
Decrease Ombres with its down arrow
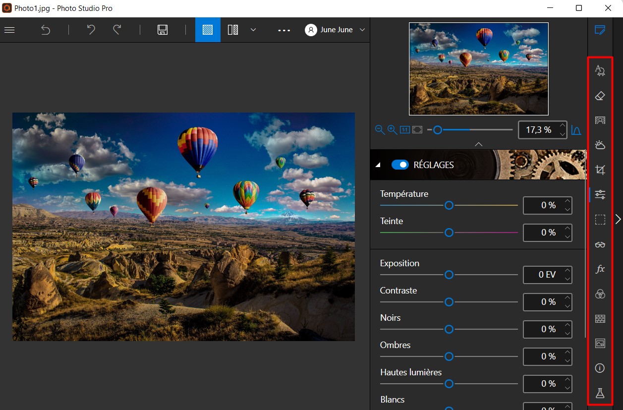pos(567,361)
